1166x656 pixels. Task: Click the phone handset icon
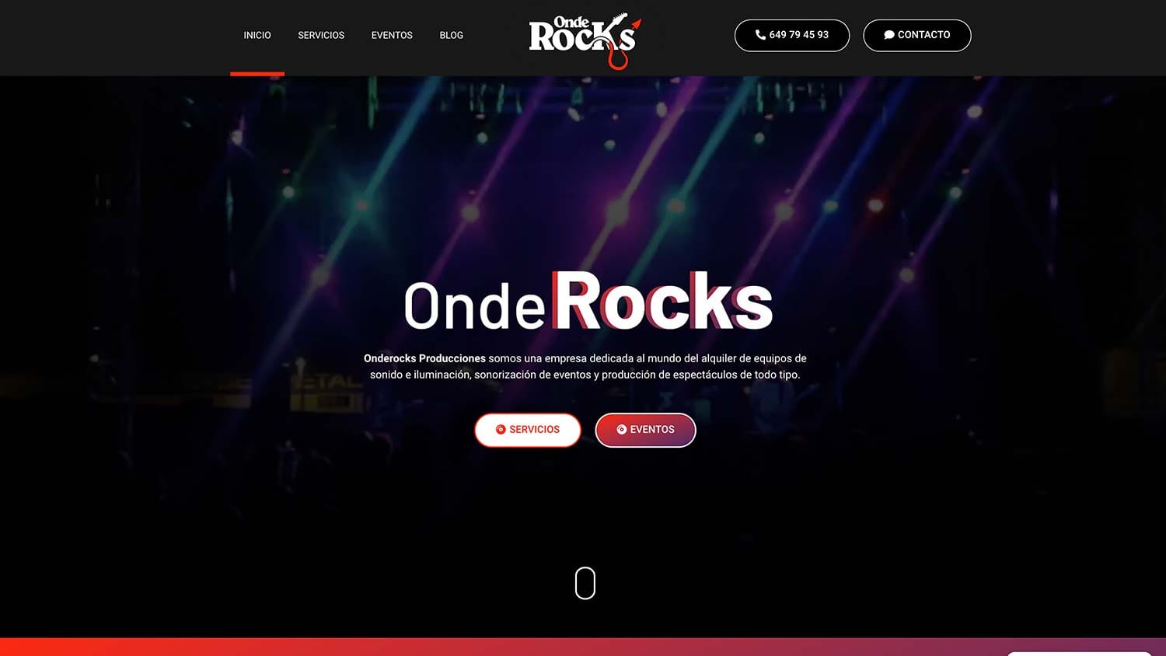(760, 35)
